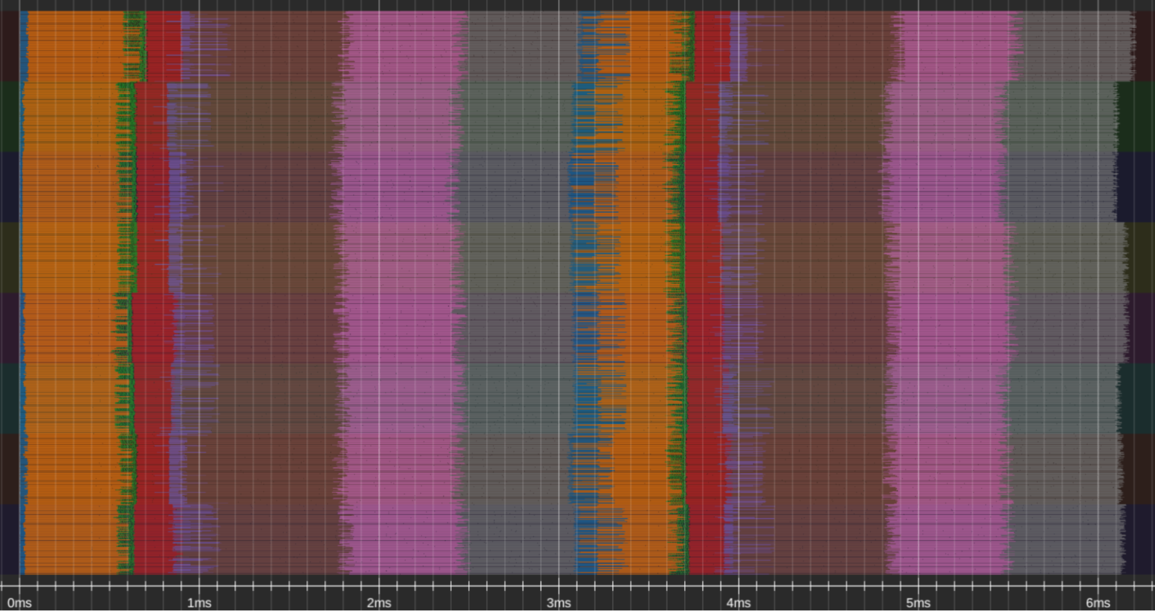Click the pink span region near 5ms

tap(936, 289)
